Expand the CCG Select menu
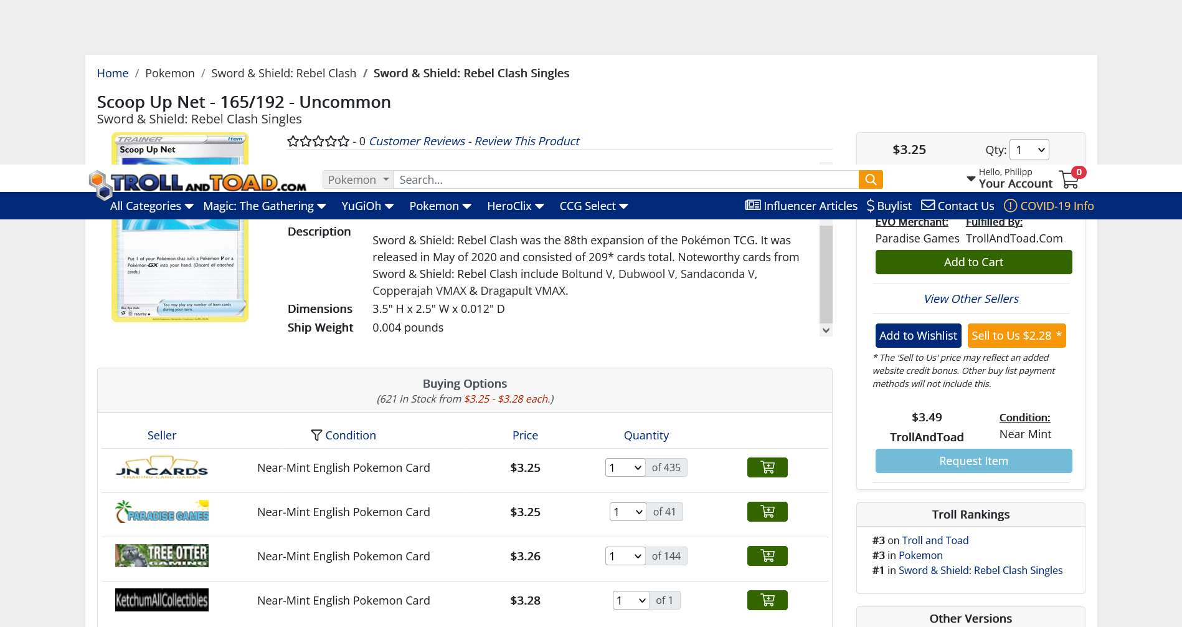Screen dimensions: 1182x627 point(593,206)
